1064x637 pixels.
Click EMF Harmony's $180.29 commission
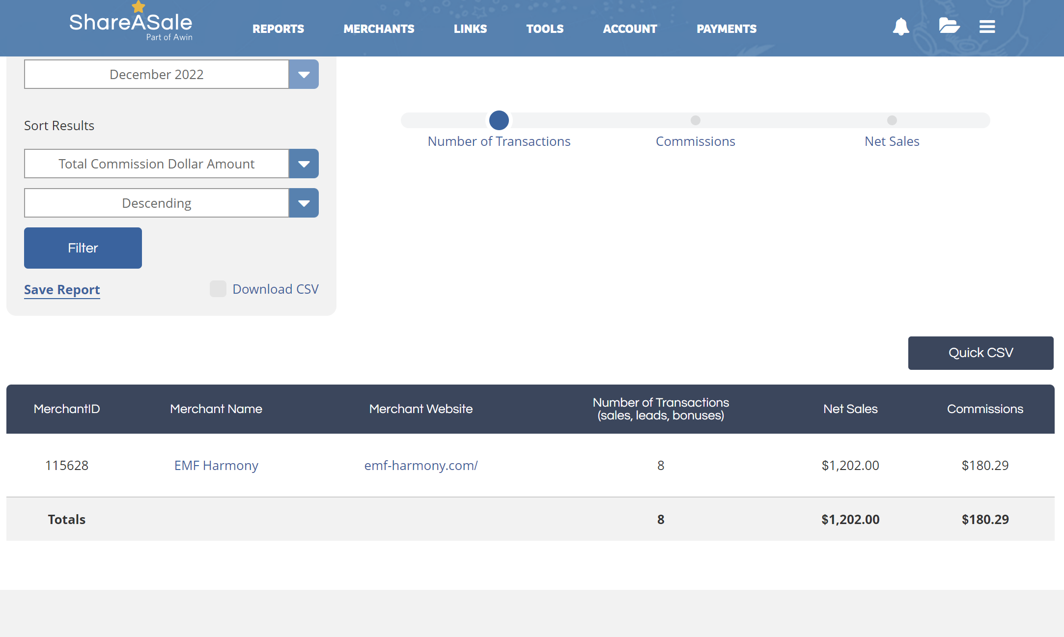[985, 466]
